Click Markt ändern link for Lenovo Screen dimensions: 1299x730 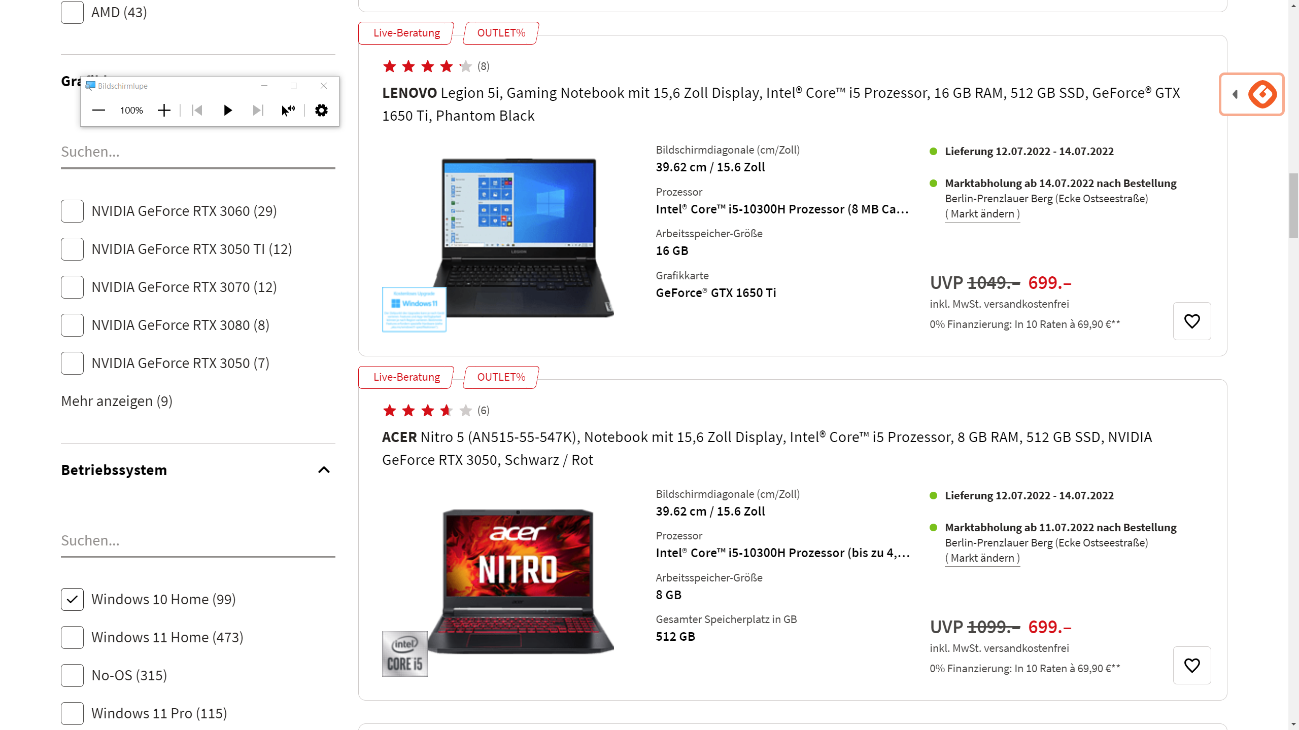click(x=982, y=214)
